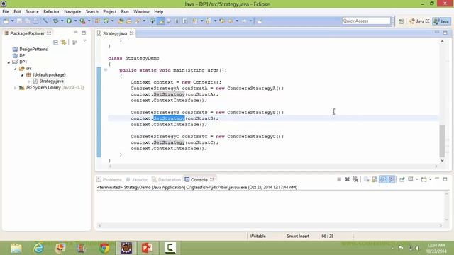Click the Remove Launch X icon
The image size is (454, 255).
[x=347, y=179]
